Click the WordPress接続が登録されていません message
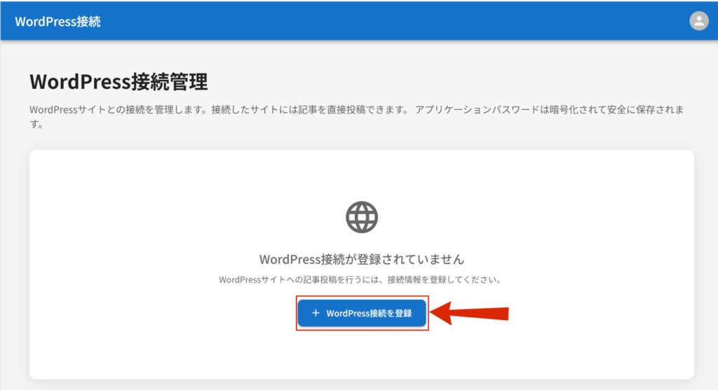Image resolution: width=718 pixels, height=390 pixels. tap(362, 259)
